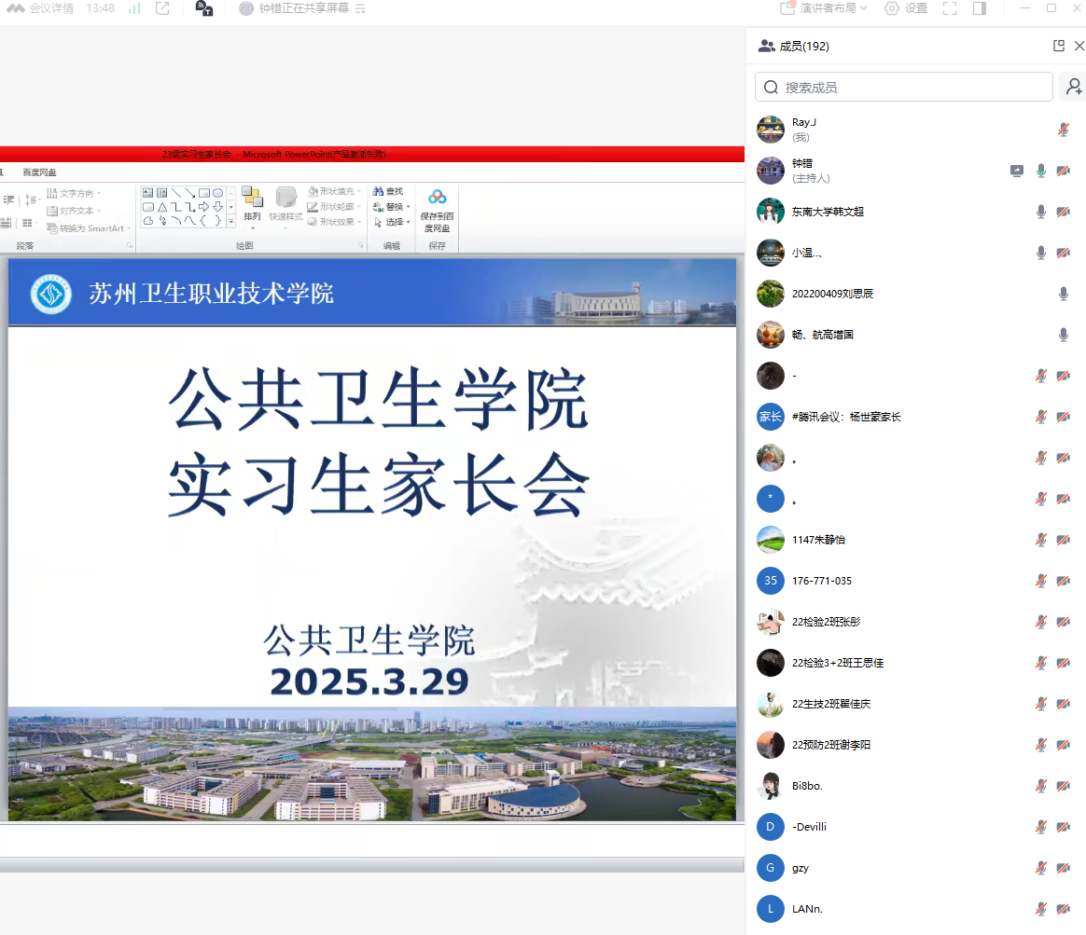Open the captions/translation icon in top bar
The width and height of the screenshot is (1086, 935).
(x=204, y=8)
